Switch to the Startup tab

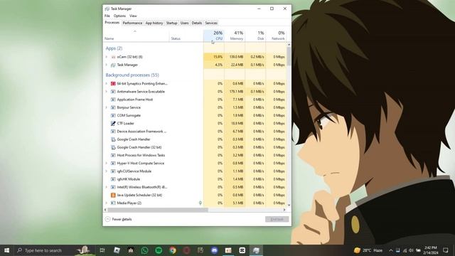click(171, 23)
